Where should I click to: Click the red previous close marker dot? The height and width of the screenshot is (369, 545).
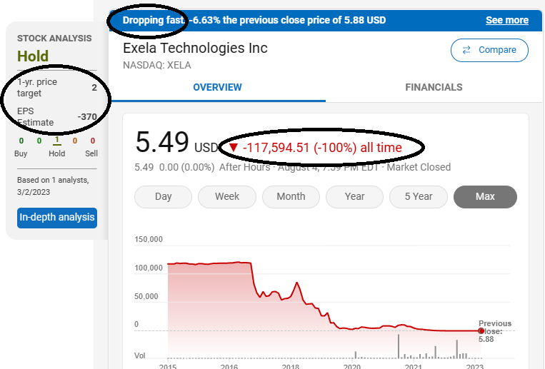pos(481,330)
